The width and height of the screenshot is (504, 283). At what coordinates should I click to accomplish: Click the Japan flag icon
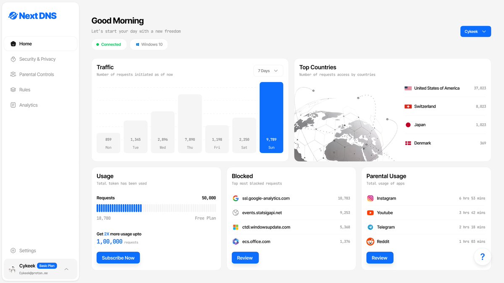click(408, 125)
